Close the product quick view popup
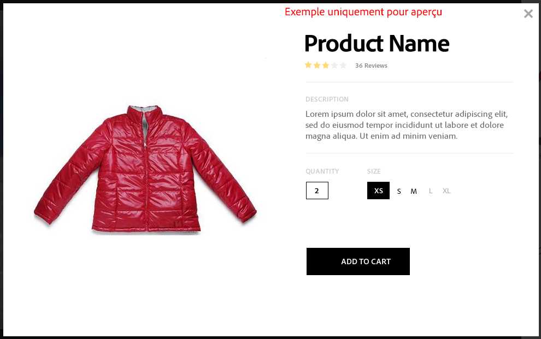Screen dimensions: 541x339 tap(528, 14)
